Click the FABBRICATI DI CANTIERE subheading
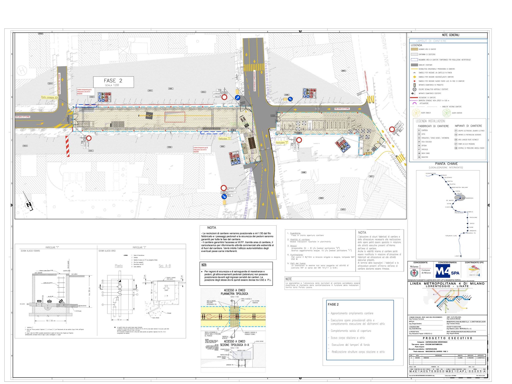This screenshot has height=384, width=512. coord(433,126)
